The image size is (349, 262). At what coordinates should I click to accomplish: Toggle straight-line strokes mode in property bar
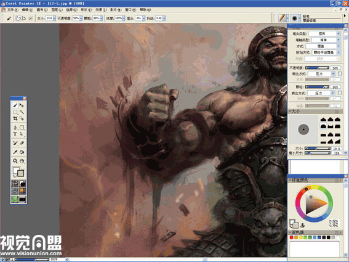(x=23, y=18)
